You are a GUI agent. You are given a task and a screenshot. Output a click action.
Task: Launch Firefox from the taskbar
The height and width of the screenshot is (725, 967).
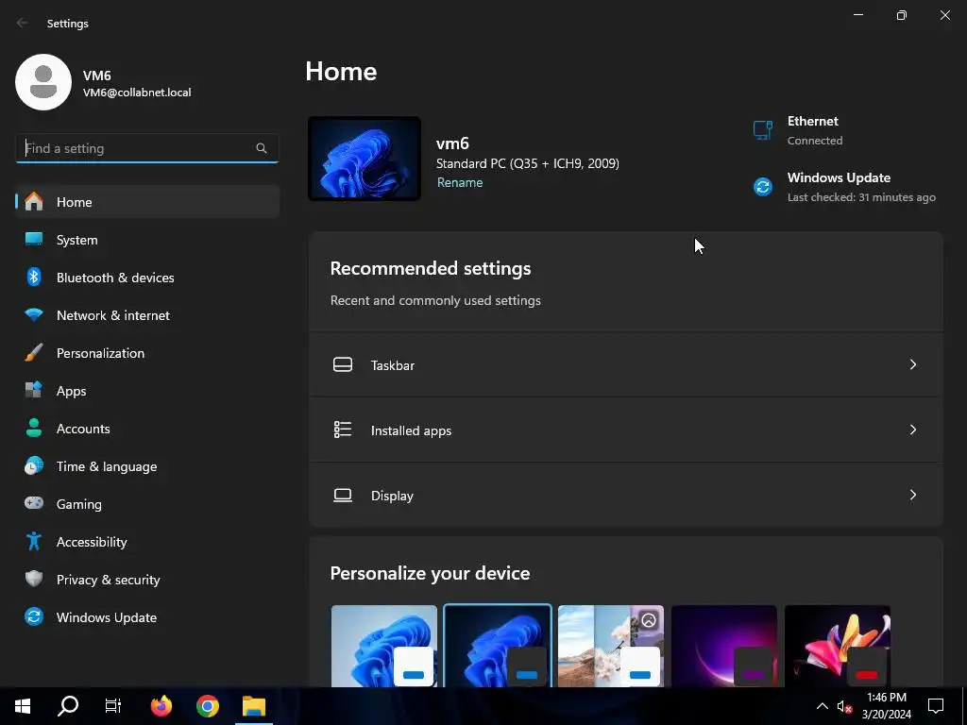pyautogui.click(x=161, y=706)
